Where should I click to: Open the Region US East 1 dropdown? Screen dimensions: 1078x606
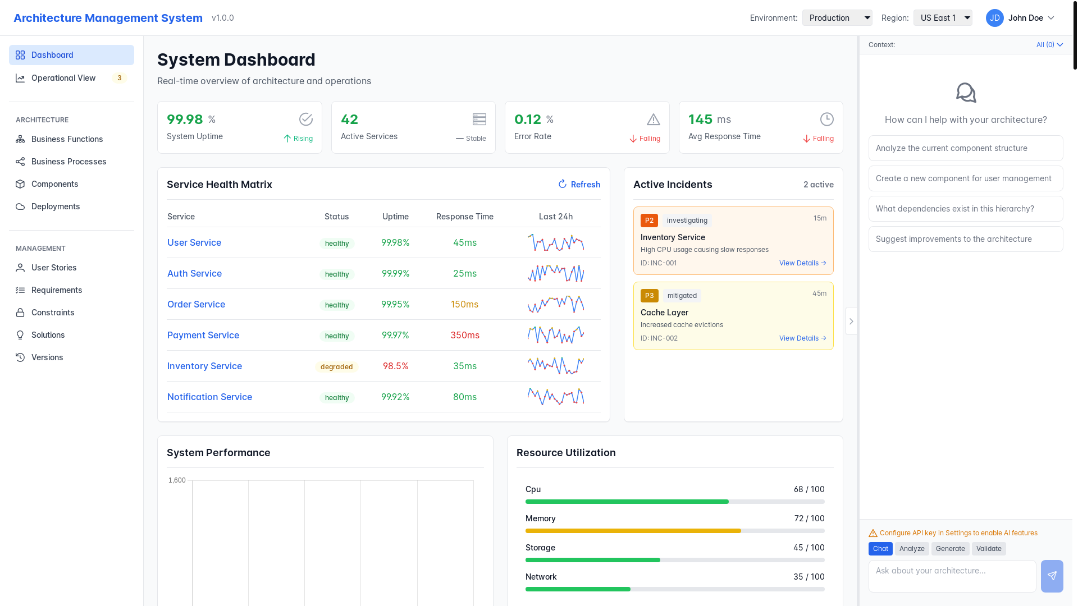click(x=942, y=18)
